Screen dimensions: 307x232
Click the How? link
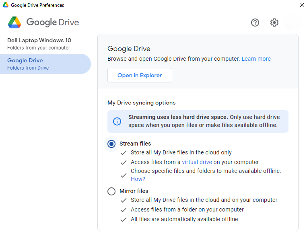138,179
